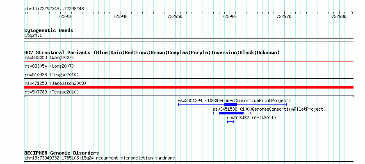Click the black line under nsv507789

pos(189,96)
